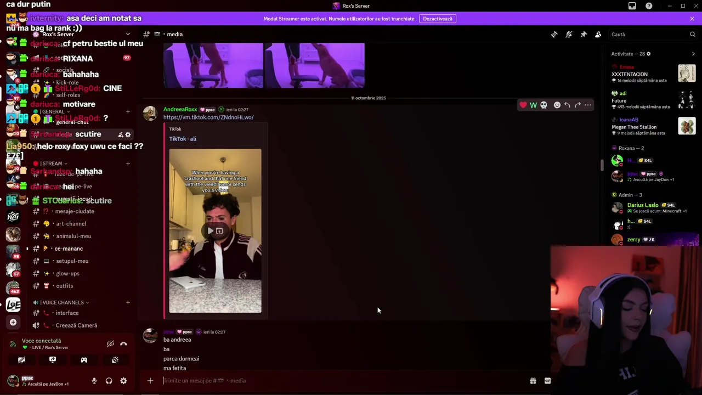Open the vm.tiktok.com link

(x=208, y=117)
